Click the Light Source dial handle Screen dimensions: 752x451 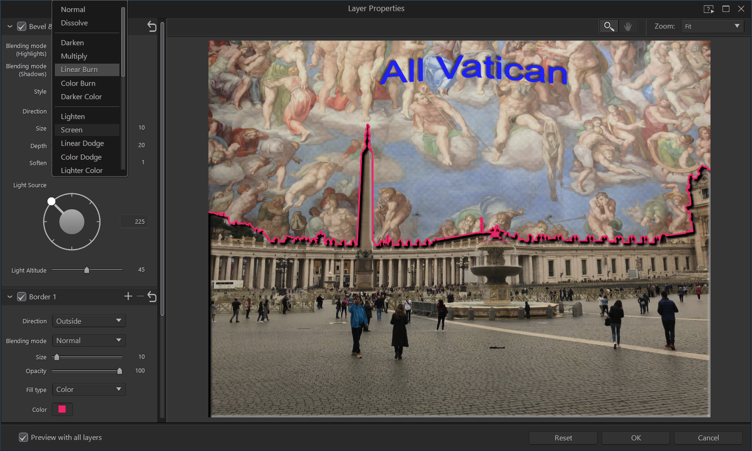(x=52, y=201)
